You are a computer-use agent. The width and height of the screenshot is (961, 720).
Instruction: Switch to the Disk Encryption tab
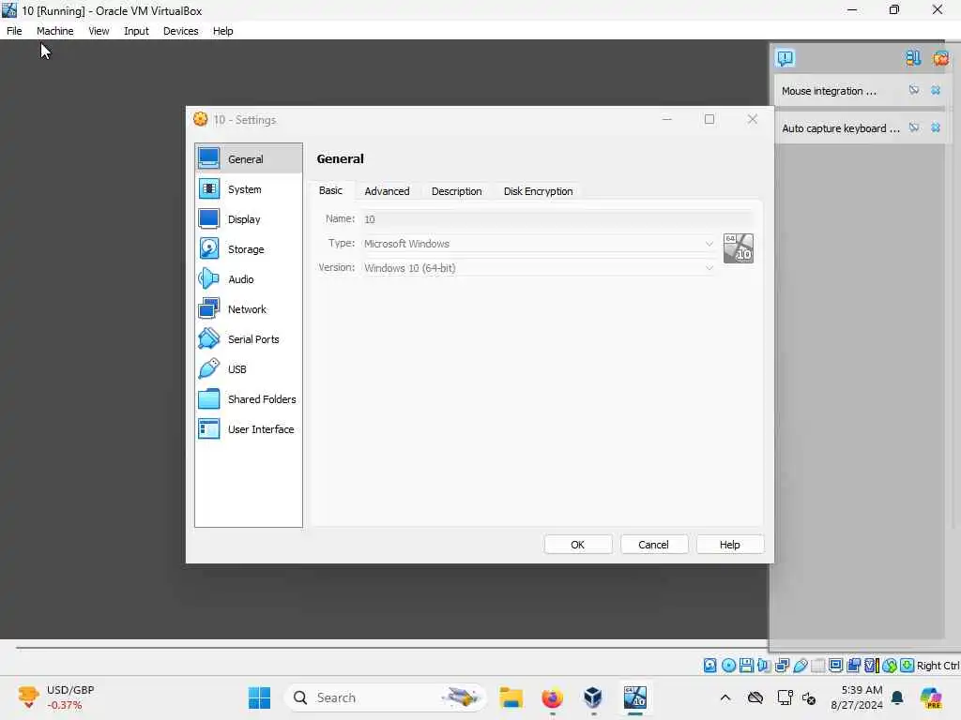point(538,191)
